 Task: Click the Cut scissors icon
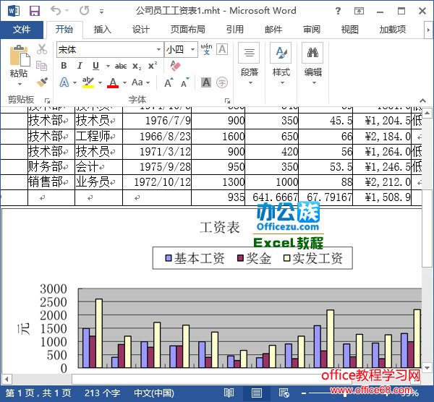click(42, 49)
